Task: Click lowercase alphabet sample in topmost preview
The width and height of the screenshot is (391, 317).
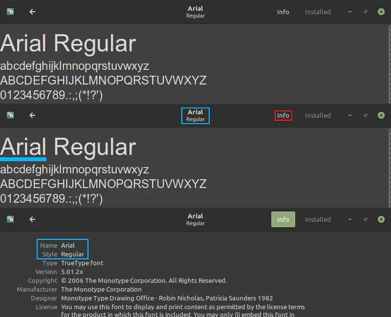Action: [74, 66]
